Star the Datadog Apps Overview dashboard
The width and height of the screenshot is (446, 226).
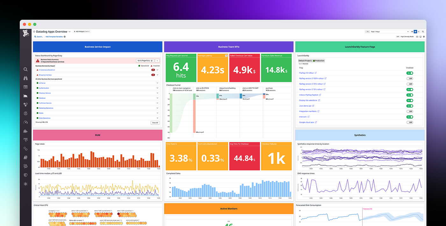coord(34,32)
